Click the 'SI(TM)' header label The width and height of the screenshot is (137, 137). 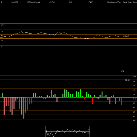(52, 2)
